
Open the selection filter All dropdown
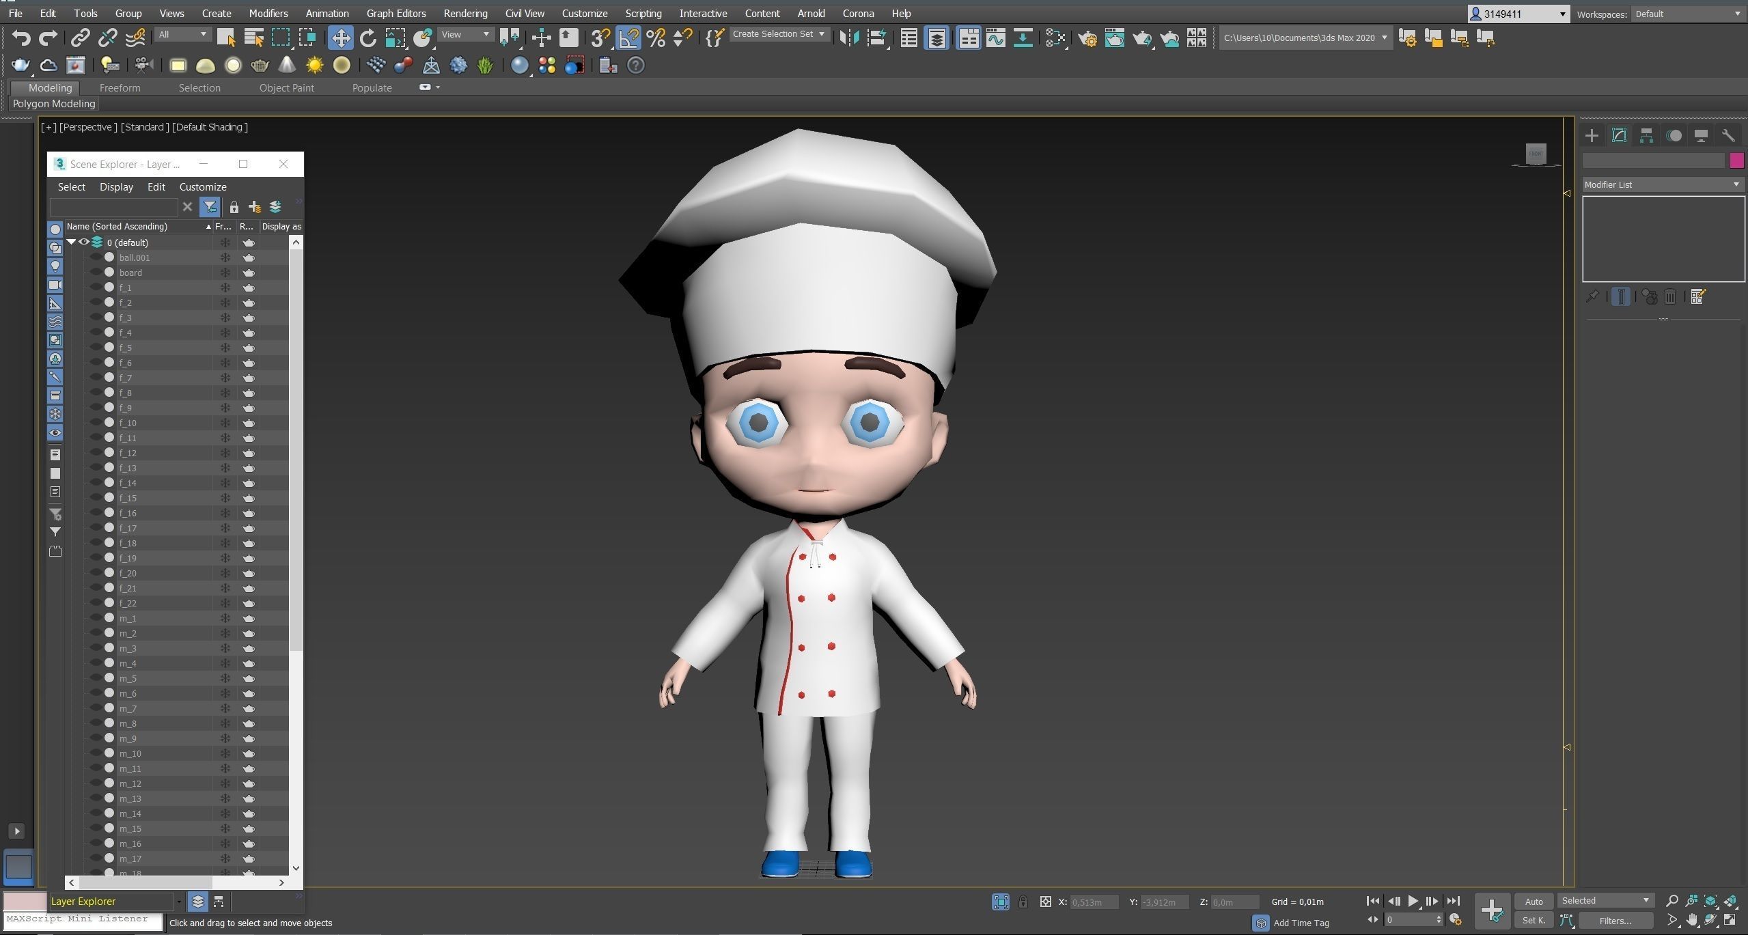click(x=182, y=34)
